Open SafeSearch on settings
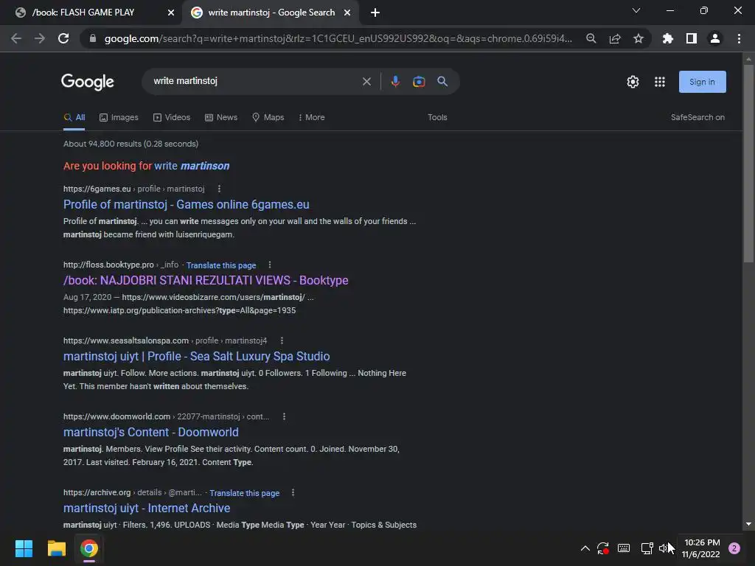Image resolution: width=755 pixels, height=566 pixels. (697, 117)
